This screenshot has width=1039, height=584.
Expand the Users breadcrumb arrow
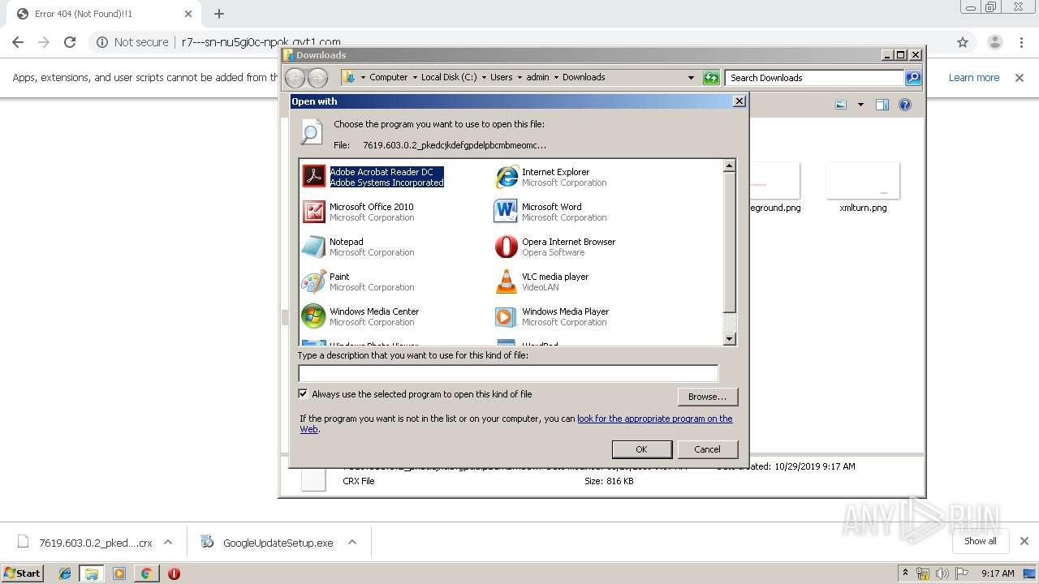(519, 78)
